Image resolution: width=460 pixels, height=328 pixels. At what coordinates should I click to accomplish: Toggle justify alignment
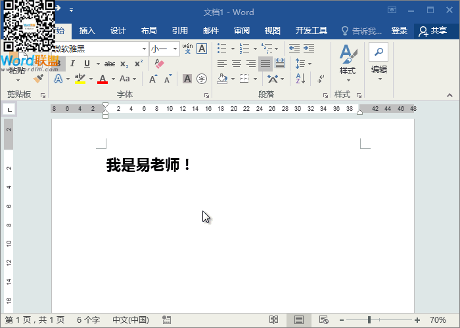tap(265, 64)
